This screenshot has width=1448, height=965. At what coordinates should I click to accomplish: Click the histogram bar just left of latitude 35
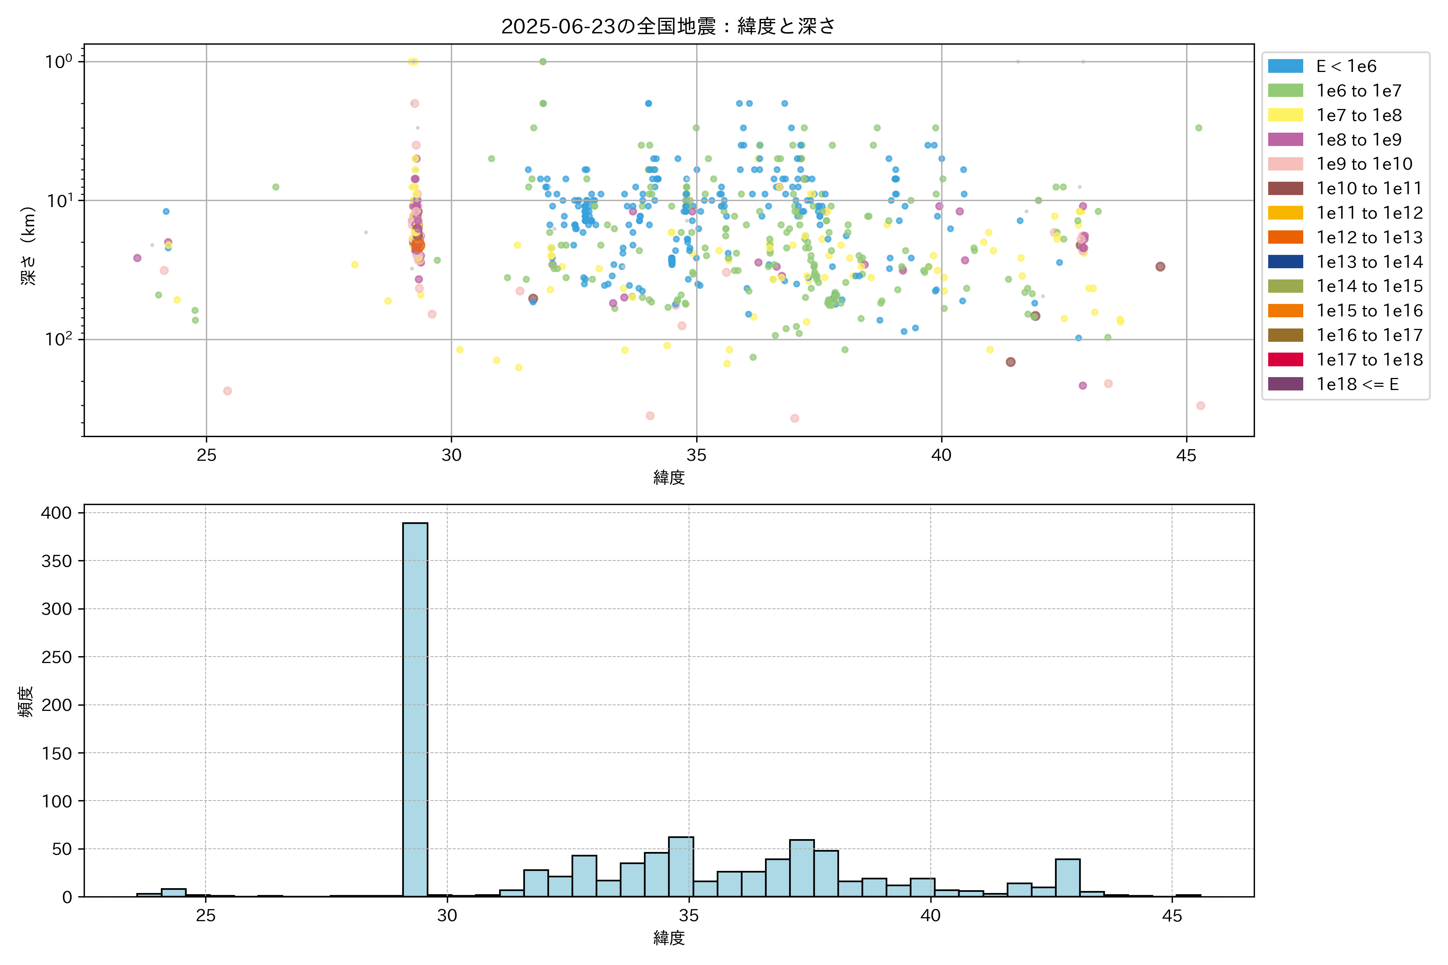pos(681,866)
